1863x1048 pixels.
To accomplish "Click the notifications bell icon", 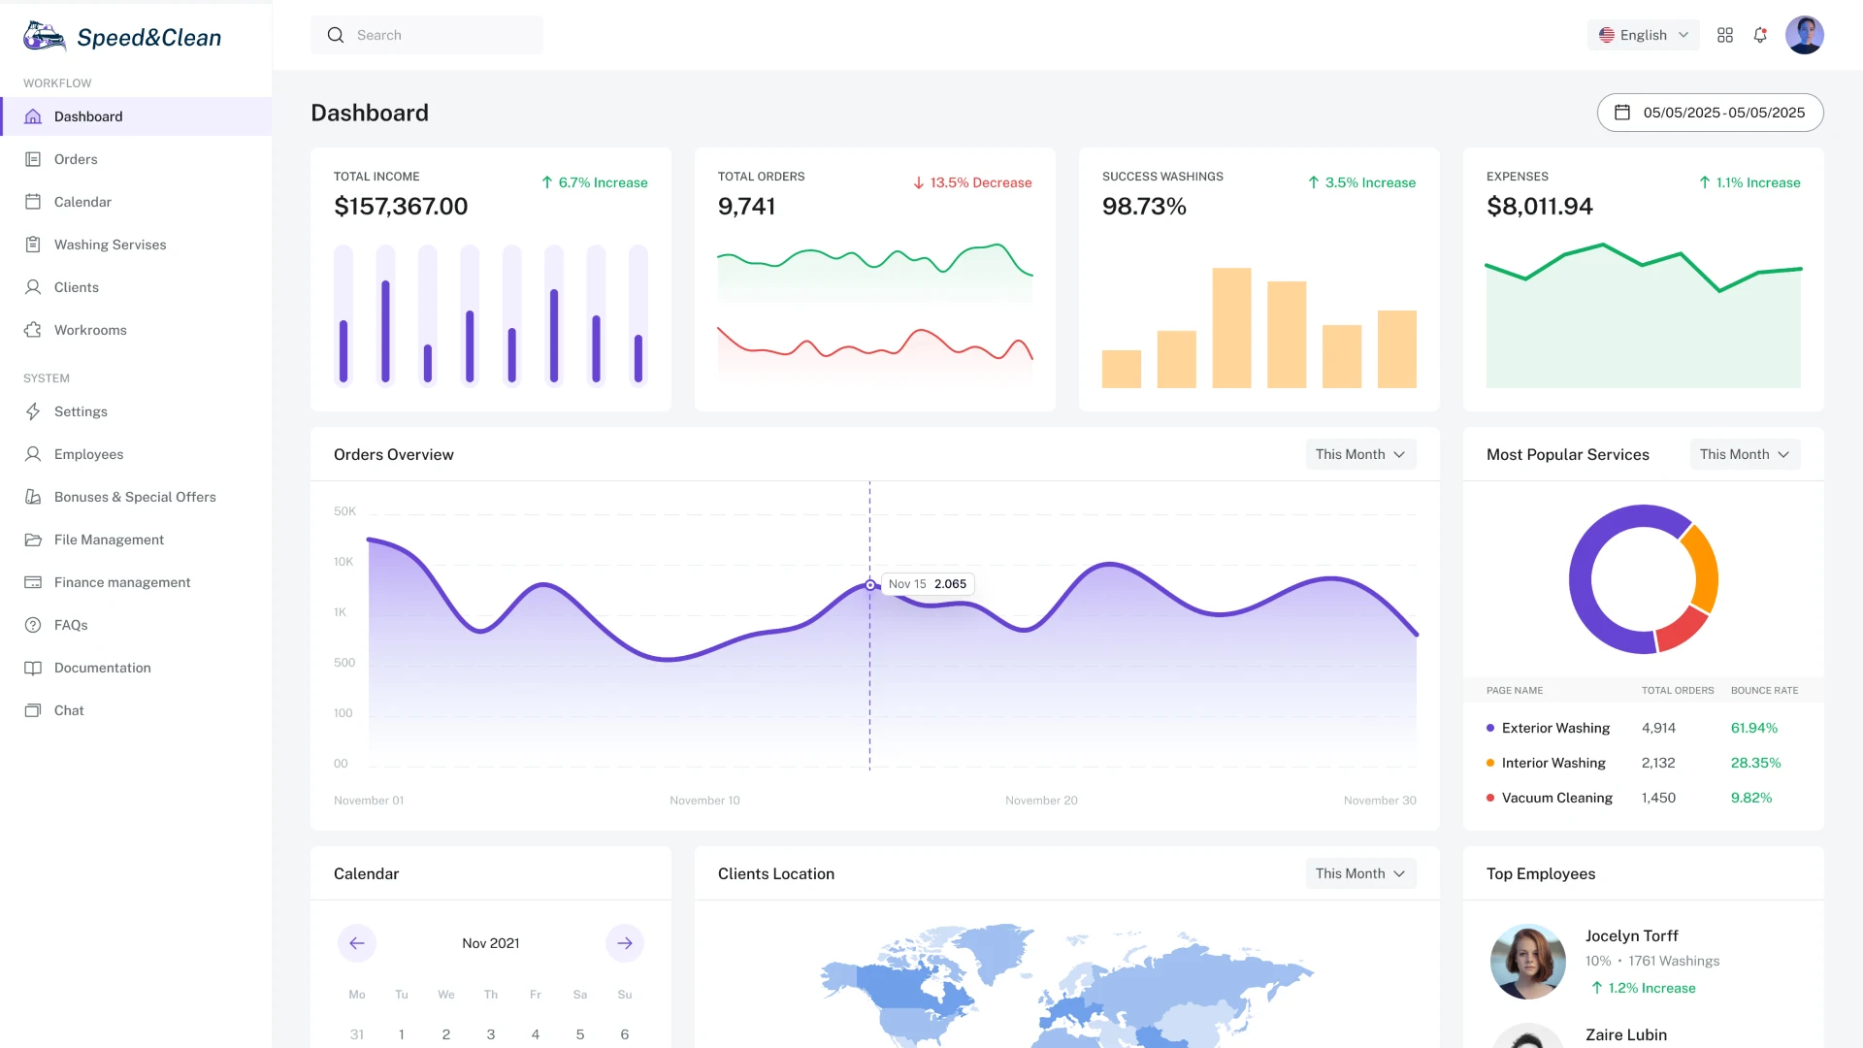I will (x=1760, y=35).
